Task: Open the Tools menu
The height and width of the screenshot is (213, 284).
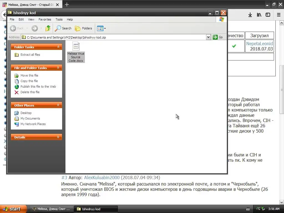Action: point(59,19)
